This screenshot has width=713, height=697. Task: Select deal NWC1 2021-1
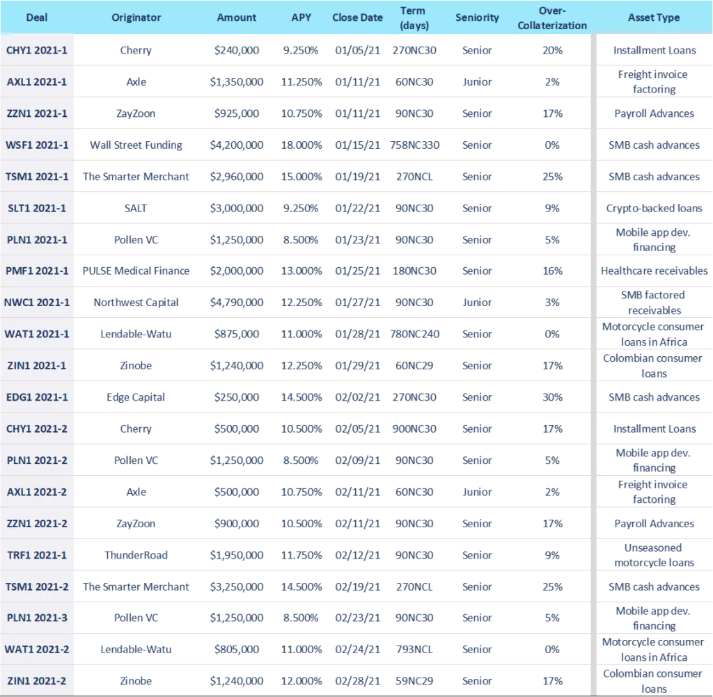point(37,302)
